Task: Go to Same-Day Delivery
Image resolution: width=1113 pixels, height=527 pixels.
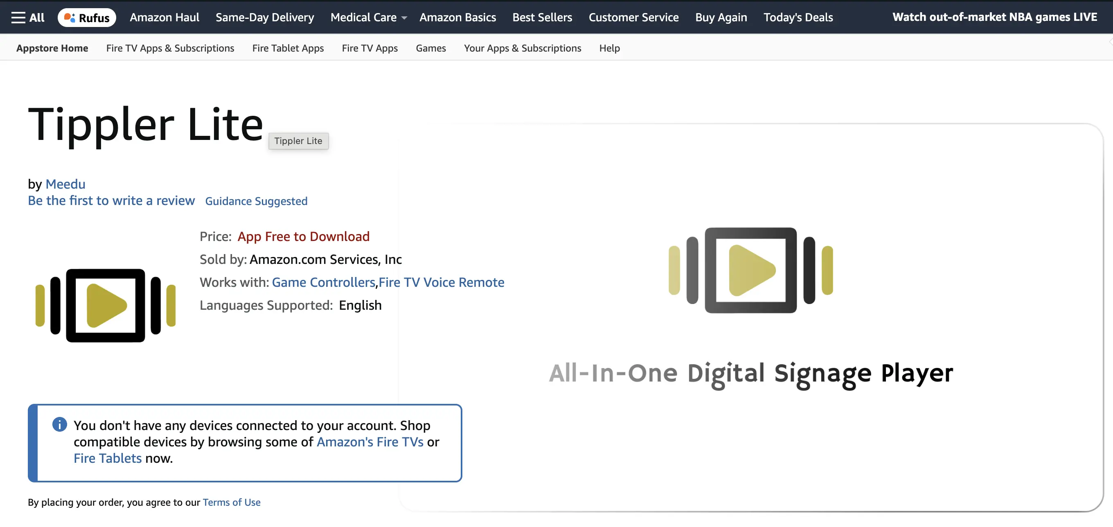Action: [264, 17]
